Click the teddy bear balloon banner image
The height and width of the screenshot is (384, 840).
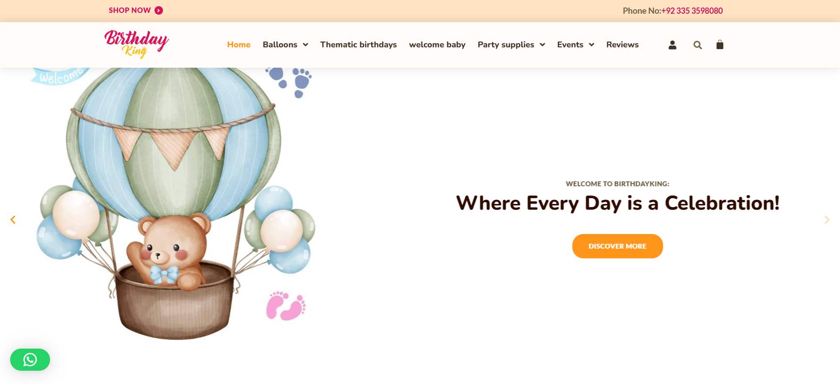click(x=175, y=204)
